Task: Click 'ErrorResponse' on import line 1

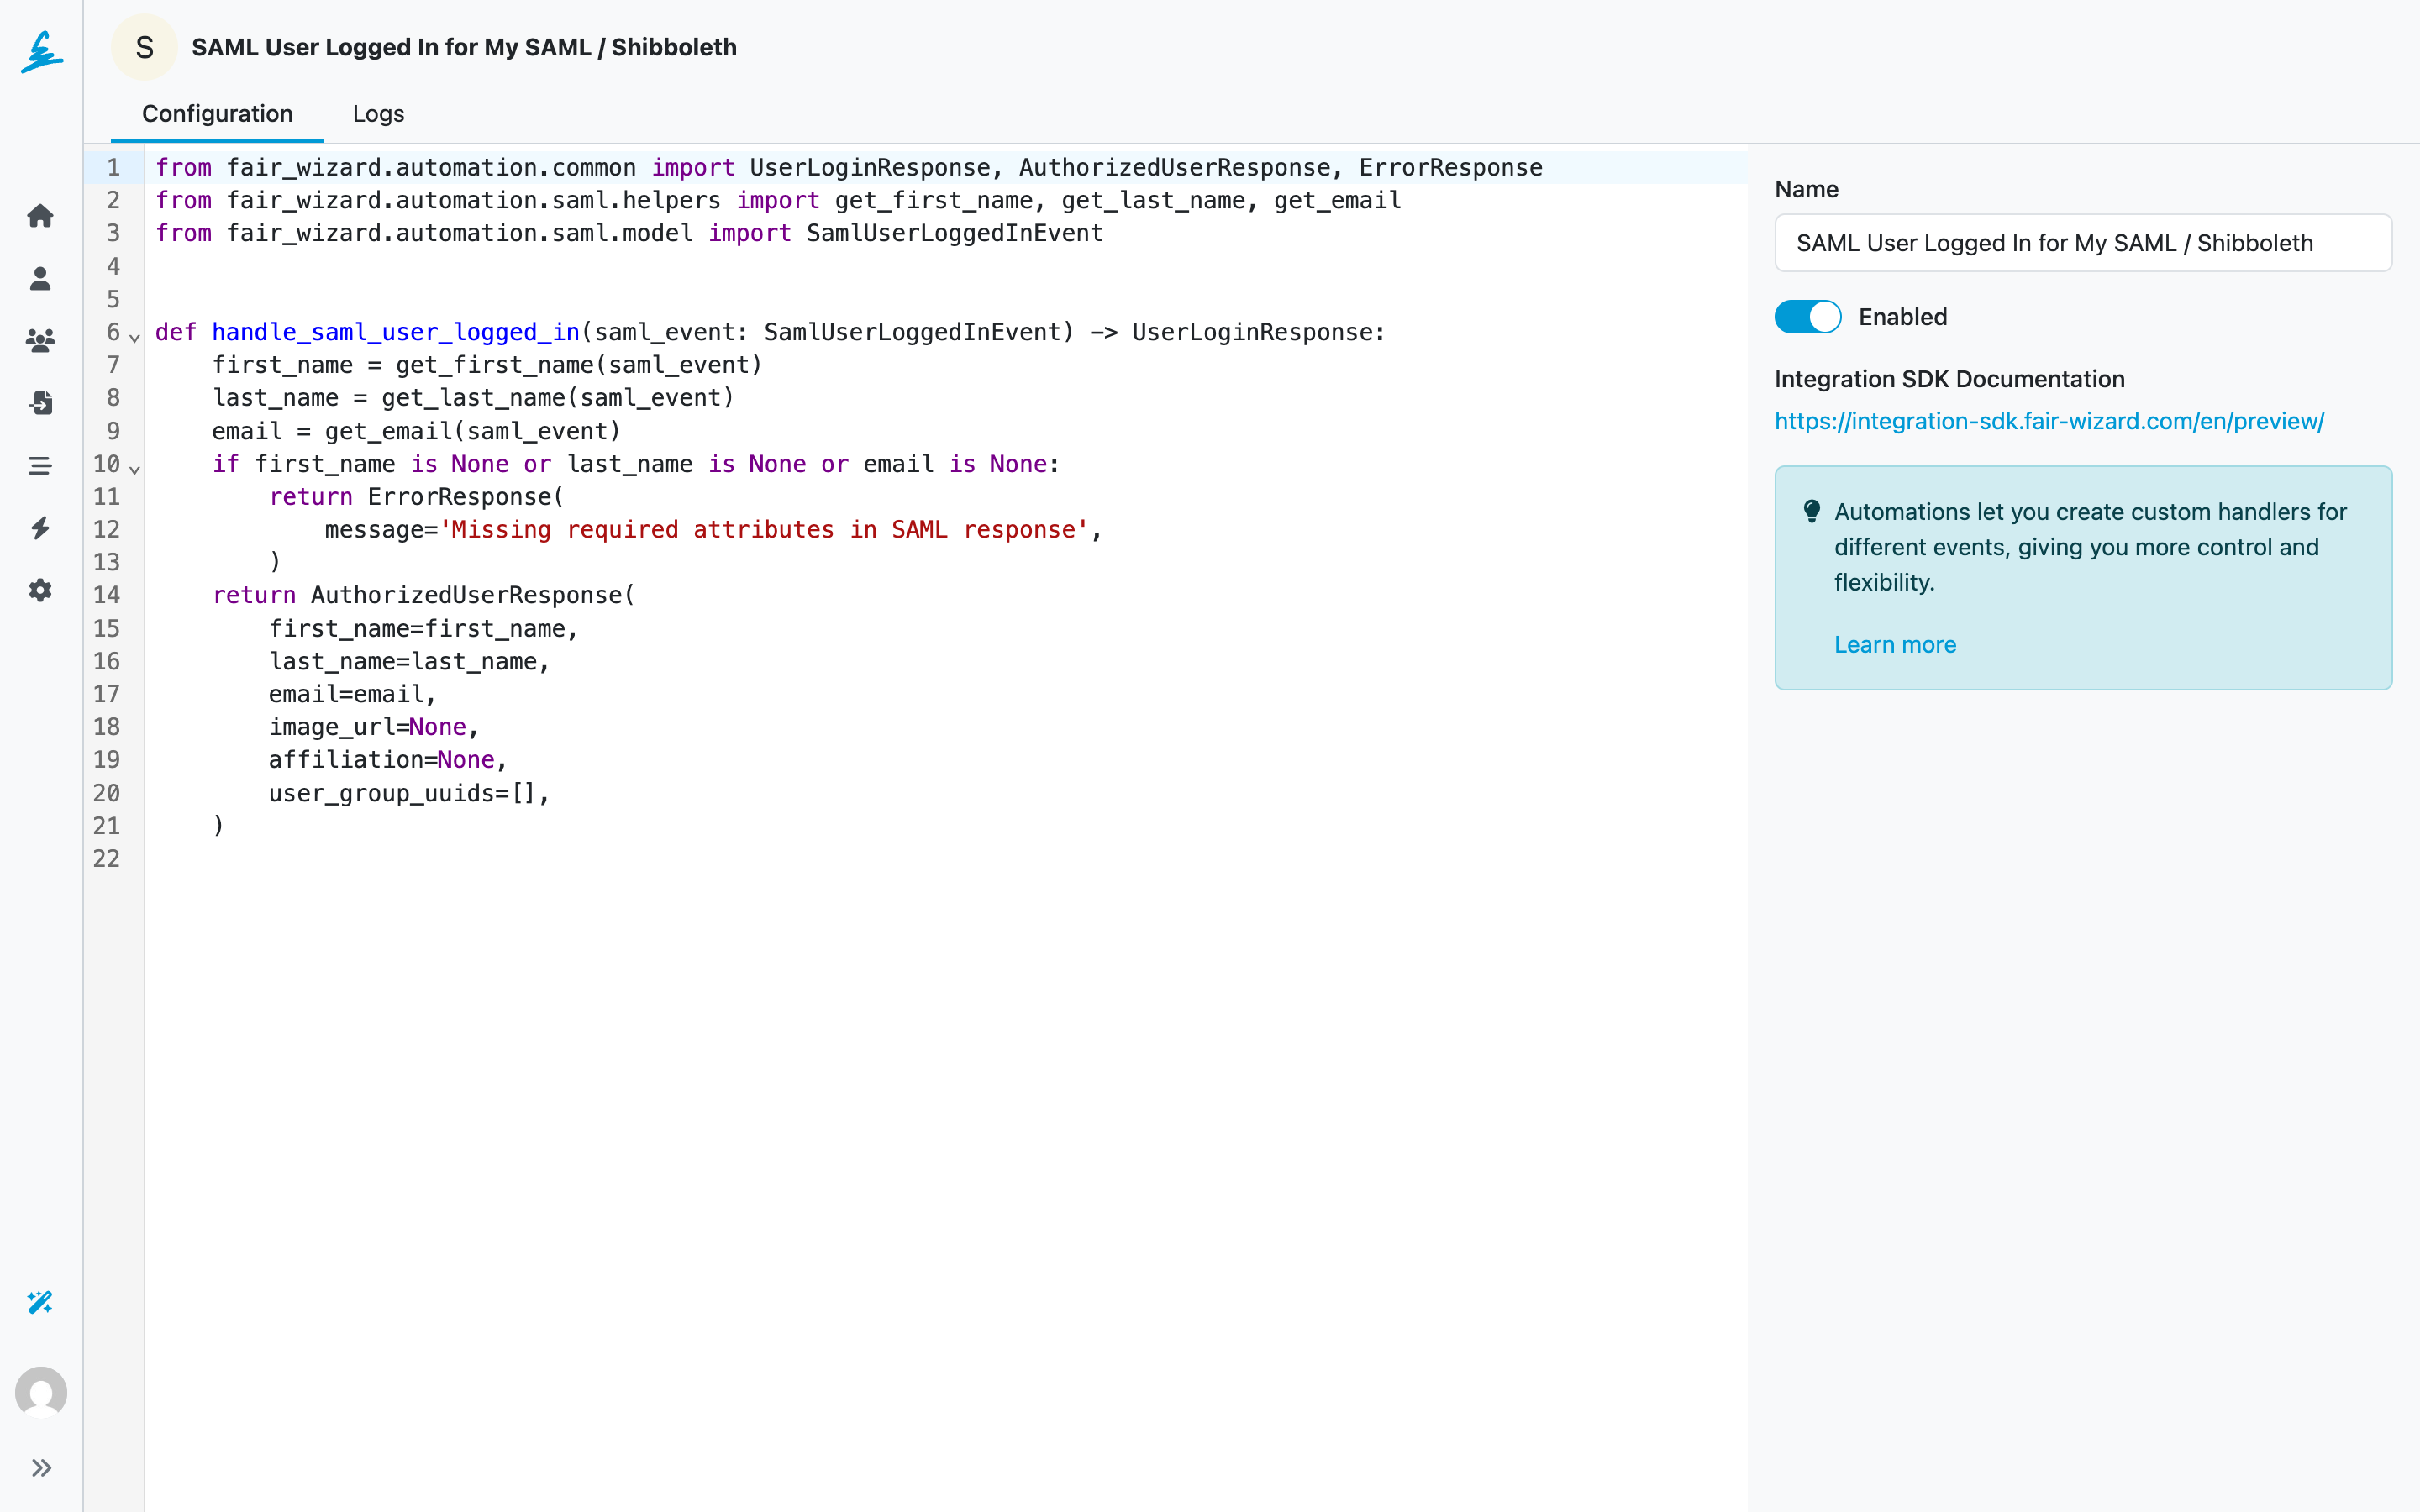Action: 1450,167
